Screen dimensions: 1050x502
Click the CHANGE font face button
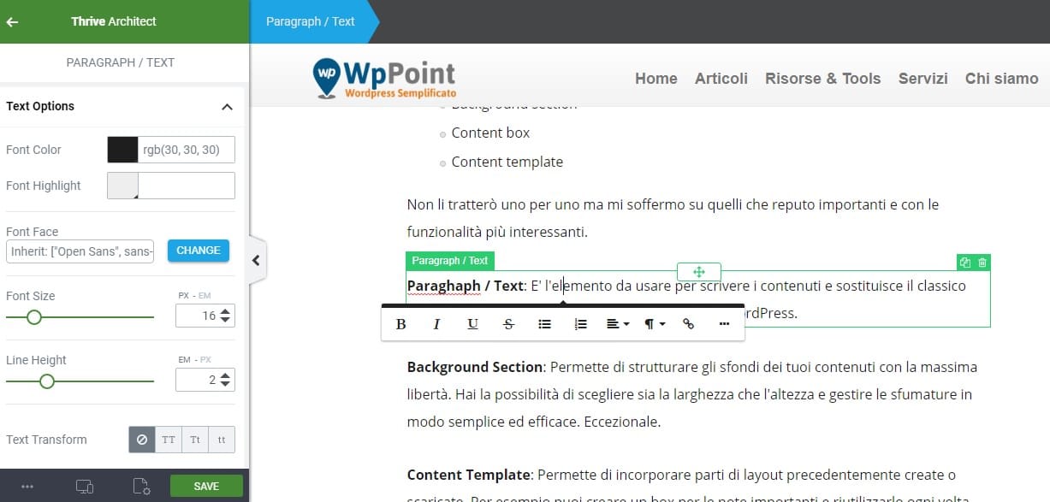[x=199, y=251]
